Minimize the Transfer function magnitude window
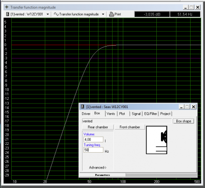Viewport: 205px width, 188px height. pyautogui.click(x=186, y=7)
